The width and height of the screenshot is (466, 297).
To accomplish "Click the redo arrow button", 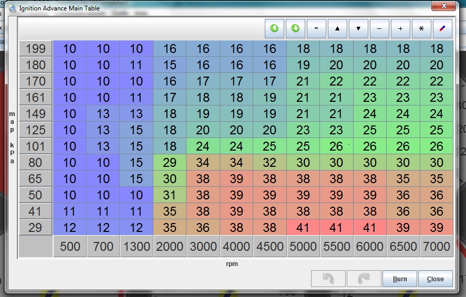I will point(364,279).
